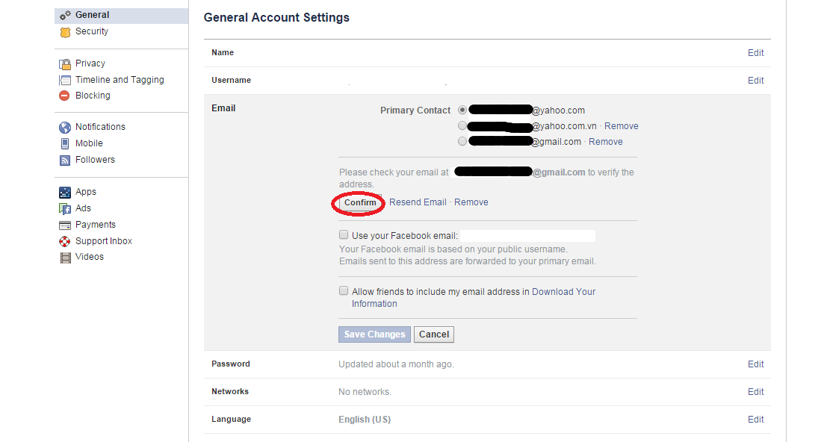Check Use your Facebook email box
Viewport: 824px width, 442px height.
point(344,234)
